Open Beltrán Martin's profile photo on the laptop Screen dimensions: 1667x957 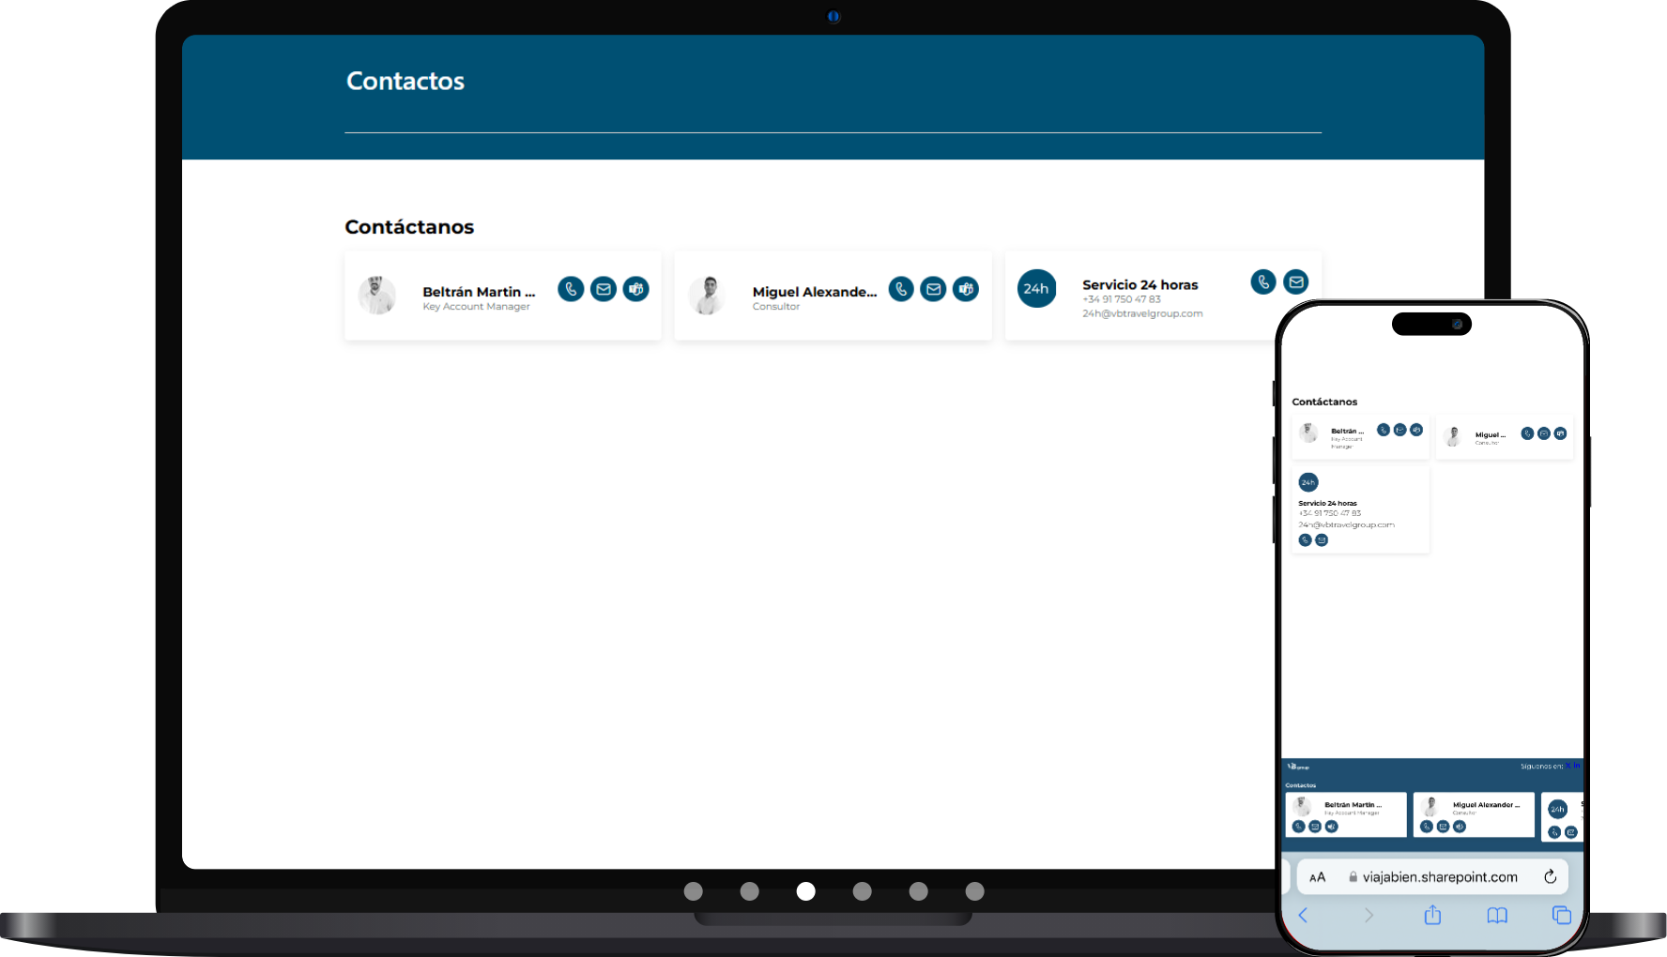pos(377,296)
